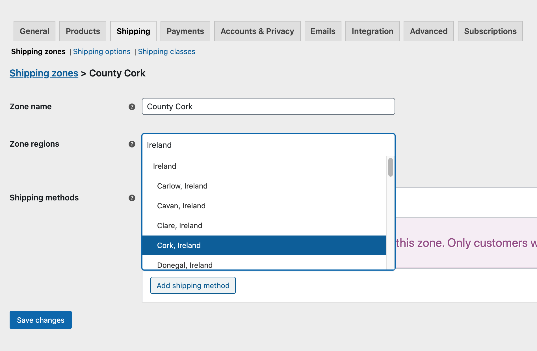Click inside the Zone name text field
This screenshot has height=351, width=537.
[268, 107]
